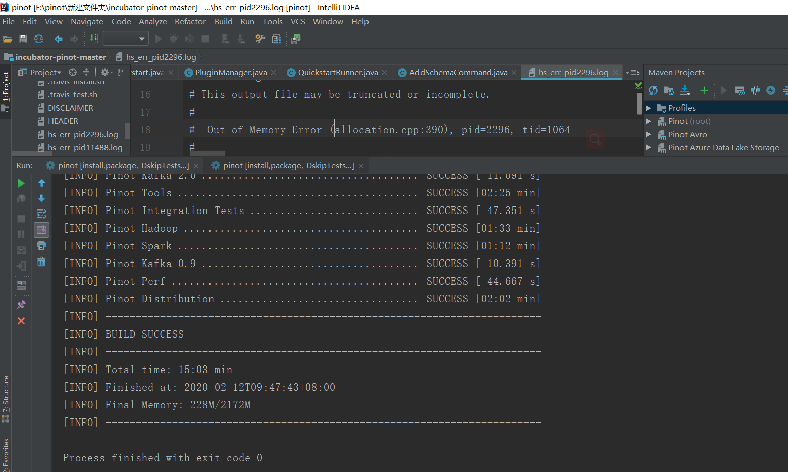Open Project Structure icon in toolbar
This screenshot has height=472, width=788.
276,39
